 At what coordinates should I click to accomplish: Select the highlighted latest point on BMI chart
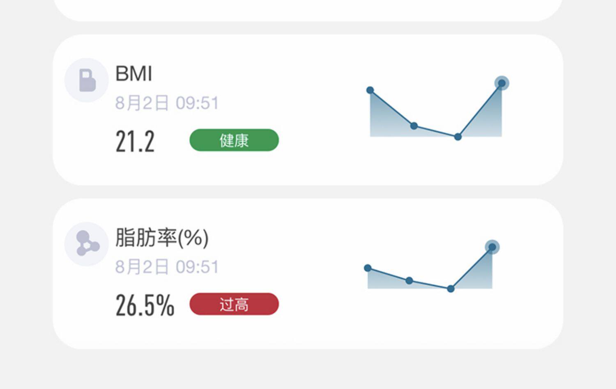coord(501,83)
